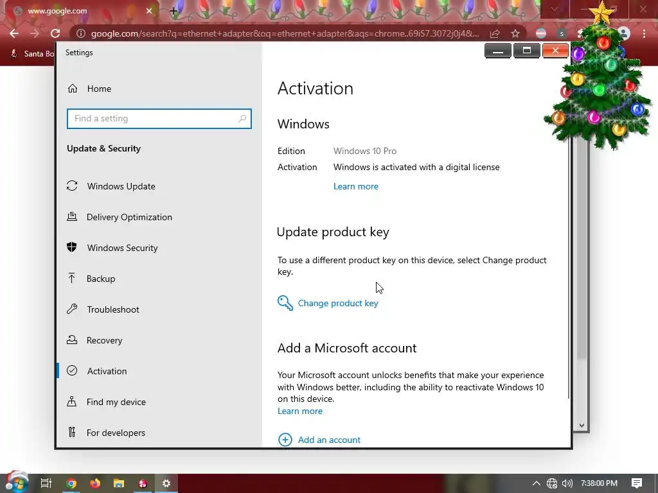Open Troubleshoot page
This screenshot has width=658, height=493.
[x=113, y=309]
